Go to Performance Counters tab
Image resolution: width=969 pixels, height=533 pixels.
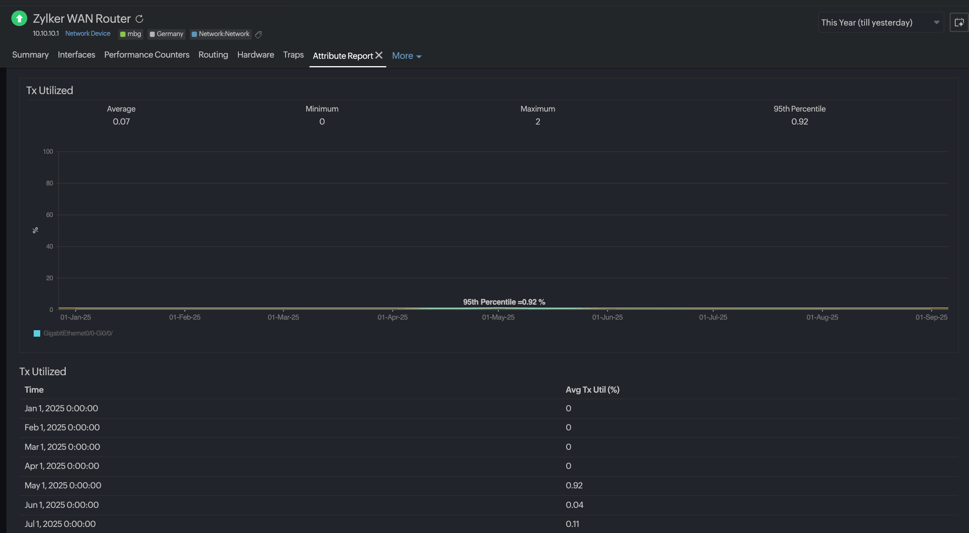point(147,55)
